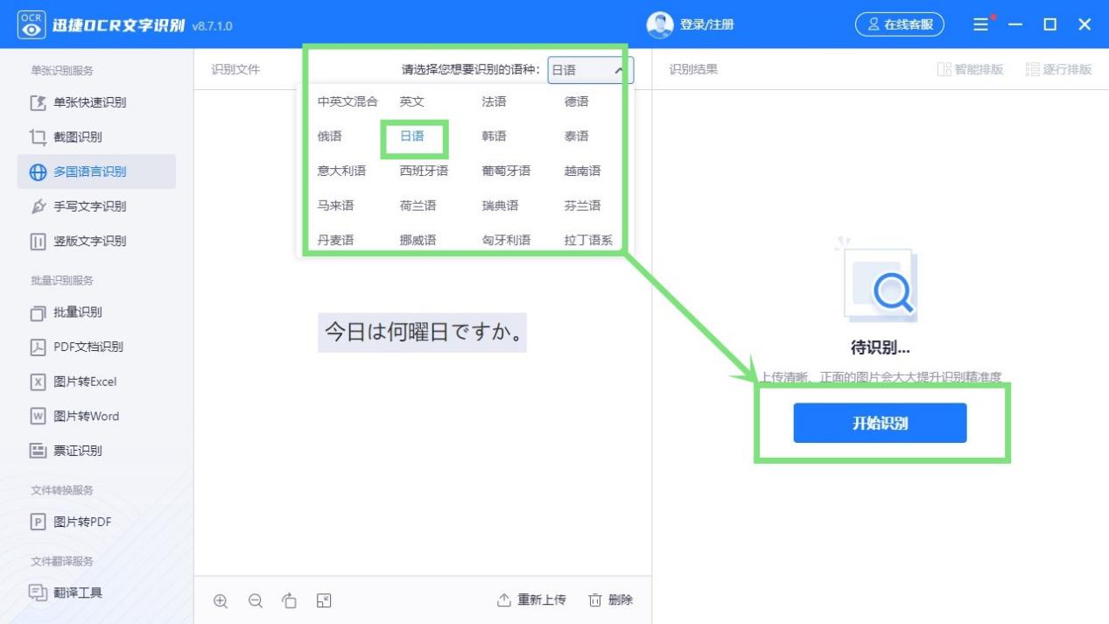Choose 俄语 from language list
The height and width of the screenshot is (624, 1109).
tap(330, 137)
